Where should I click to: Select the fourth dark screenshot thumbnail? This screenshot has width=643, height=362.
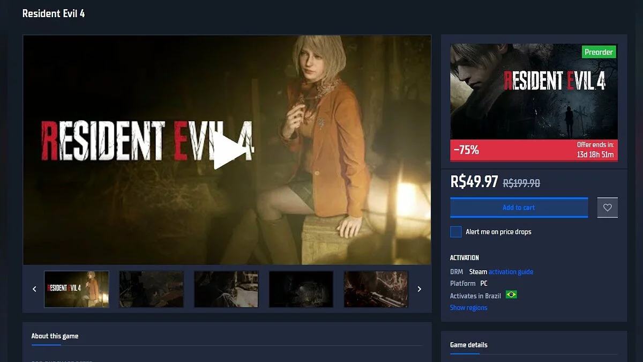point(301,289)
